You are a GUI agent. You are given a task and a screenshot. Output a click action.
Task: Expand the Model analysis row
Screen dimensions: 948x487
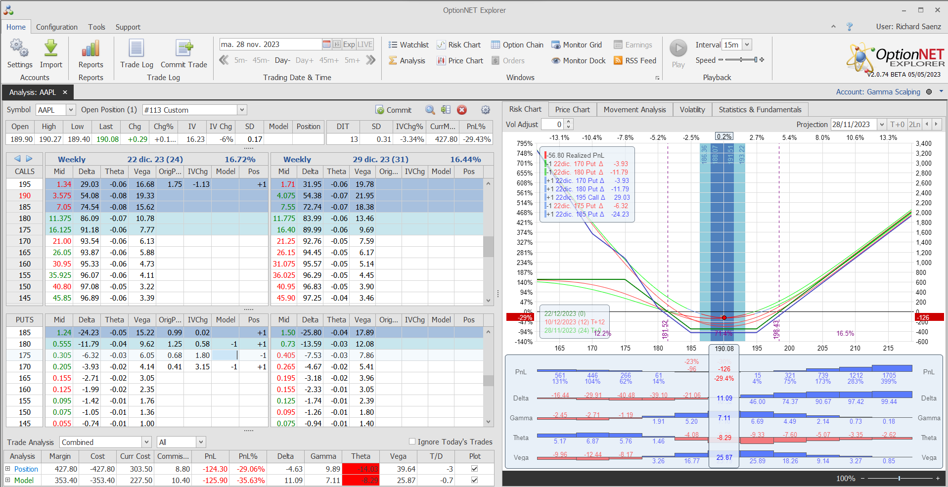[7, 480]
